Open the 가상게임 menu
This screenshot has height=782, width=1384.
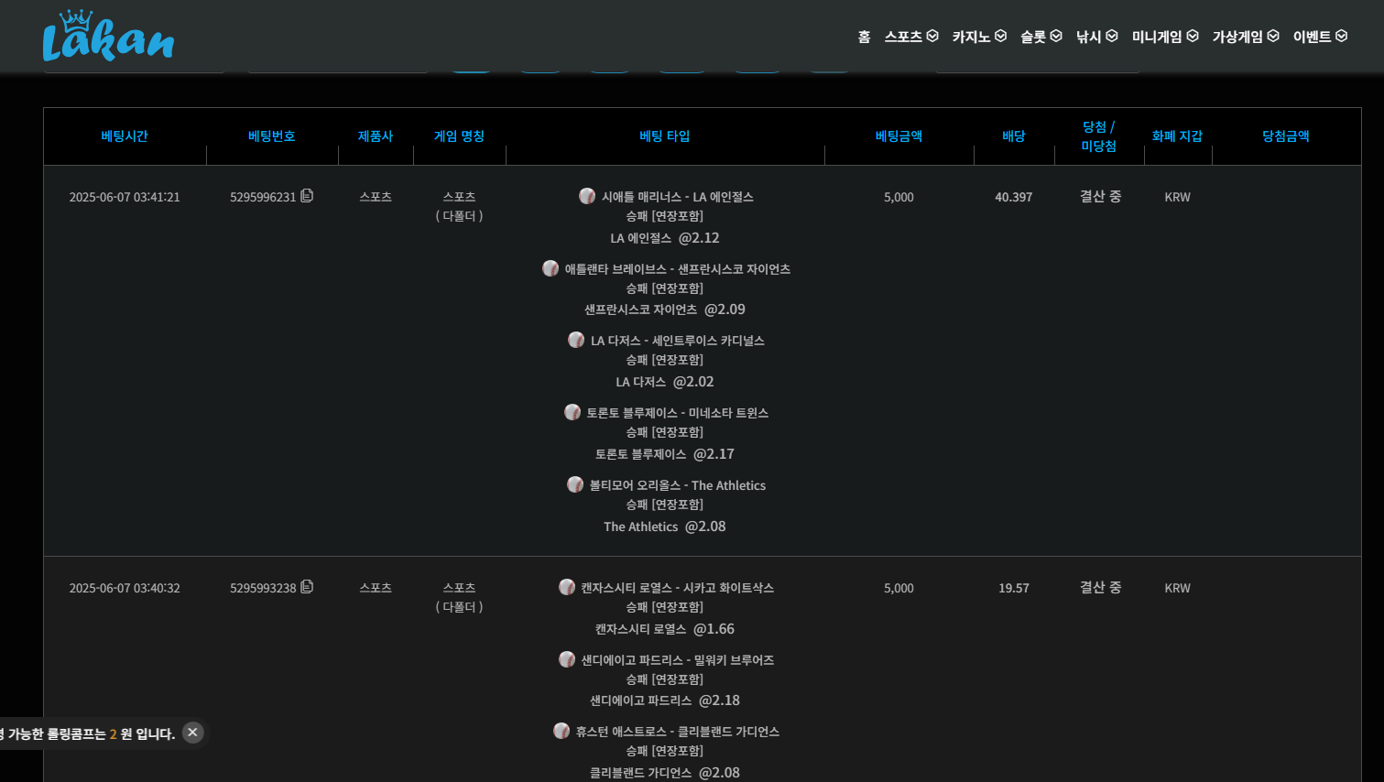pos(1245,37)
